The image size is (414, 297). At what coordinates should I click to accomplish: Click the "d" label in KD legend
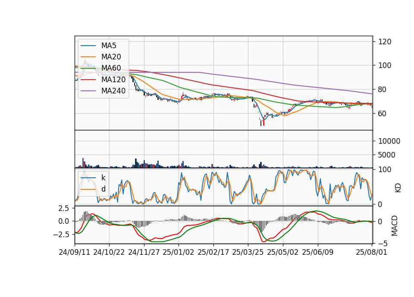[103, 189]
